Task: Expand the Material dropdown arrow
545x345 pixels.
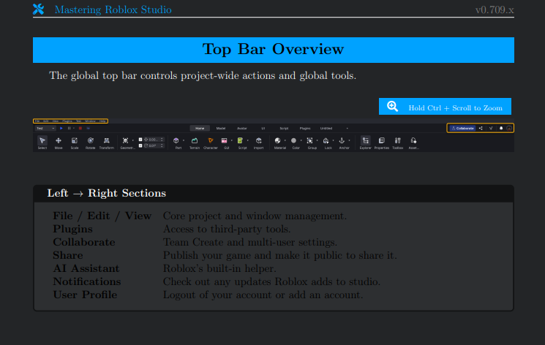Action: 285,140
